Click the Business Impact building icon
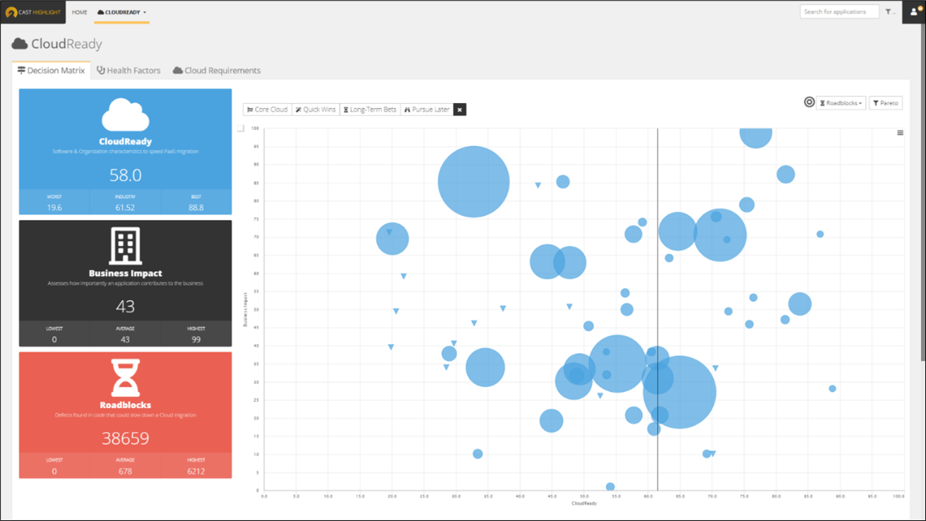Screen dimensions: 926x521 pyautogui.click(x=125, y=246)
